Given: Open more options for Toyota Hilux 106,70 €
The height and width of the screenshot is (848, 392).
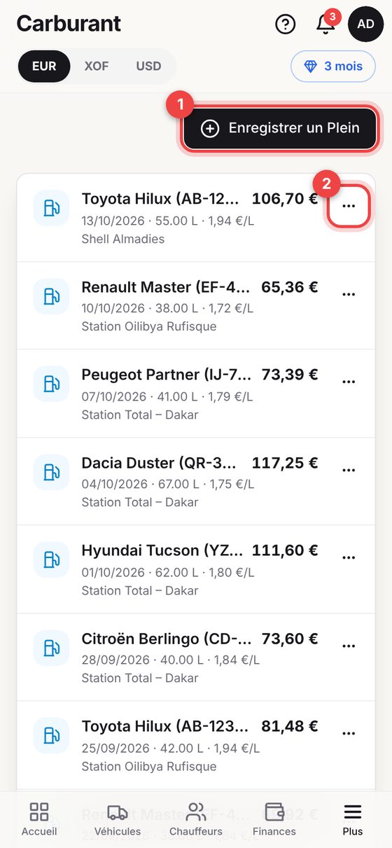Looking at the screenshot, I should click(x=349, y=207).
